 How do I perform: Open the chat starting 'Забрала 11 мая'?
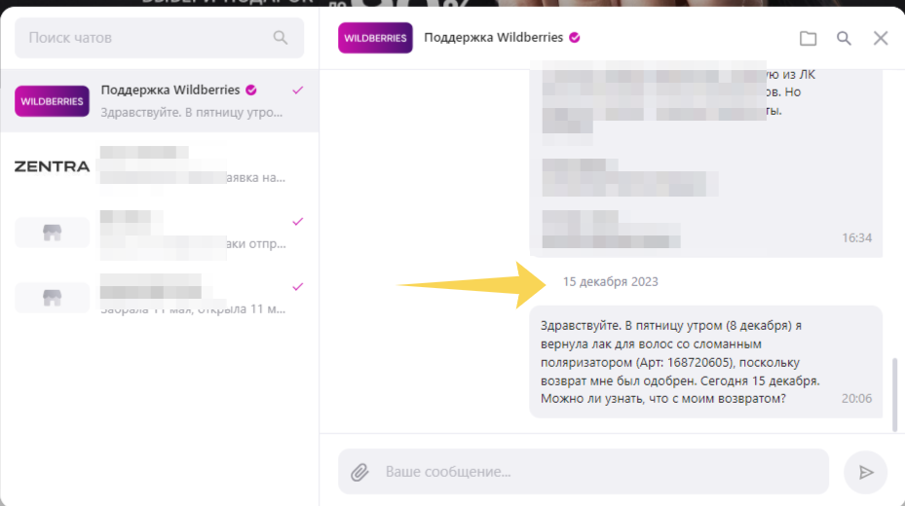click(x=160, y=298)
